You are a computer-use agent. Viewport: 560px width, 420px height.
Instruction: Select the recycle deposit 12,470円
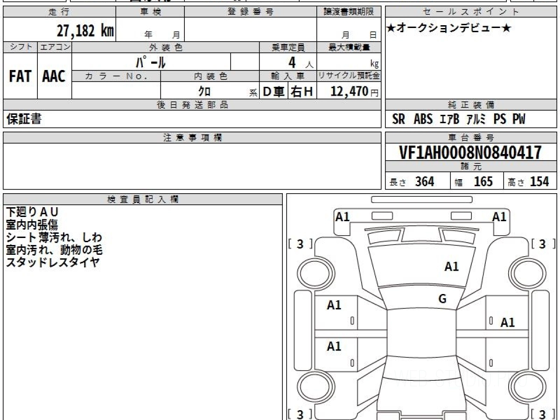click(x=355, y=91)
